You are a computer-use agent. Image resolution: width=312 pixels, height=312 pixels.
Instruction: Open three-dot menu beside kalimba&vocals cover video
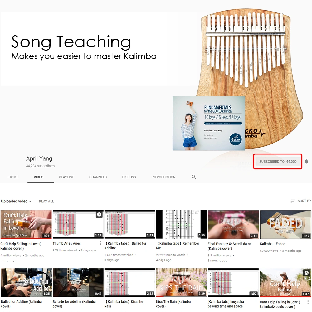point(308,302)
